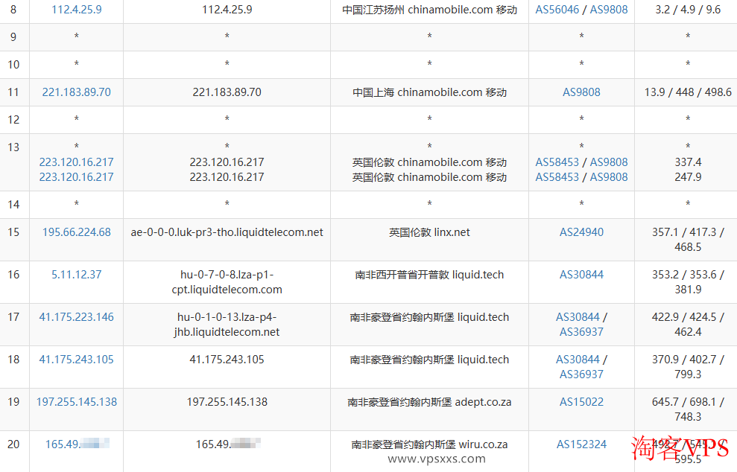Select black hostname text 221.183.89.70
This screenshot has height=472, width=737.
click(x=227, y=92)
